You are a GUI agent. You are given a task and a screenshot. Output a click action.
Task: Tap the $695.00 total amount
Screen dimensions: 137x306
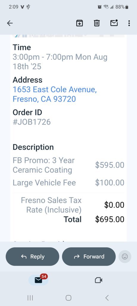coord(110,219)
